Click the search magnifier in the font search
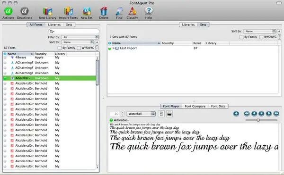284x175 pixels. tap(52, 32)
